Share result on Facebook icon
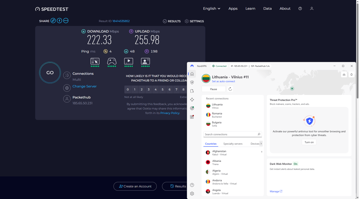Screen dimensions: 359x199 click(x=59, y=21)
